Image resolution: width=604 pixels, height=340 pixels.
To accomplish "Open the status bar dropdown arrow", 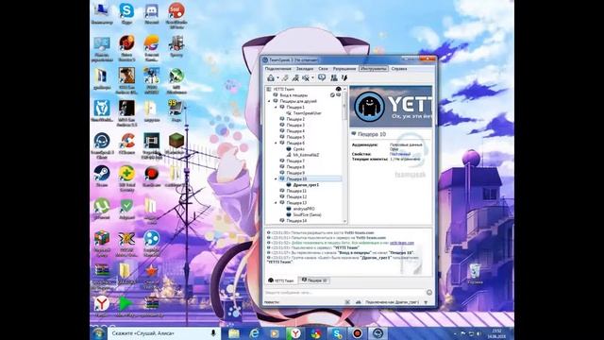I will 426,302.
